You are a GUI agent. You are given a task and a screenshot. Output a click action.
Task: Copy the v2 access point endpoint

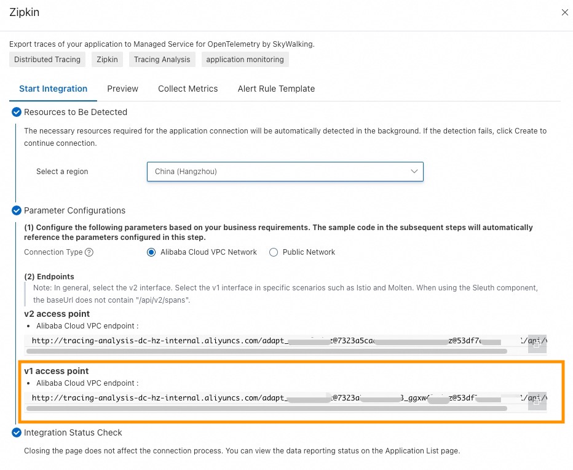537,344
